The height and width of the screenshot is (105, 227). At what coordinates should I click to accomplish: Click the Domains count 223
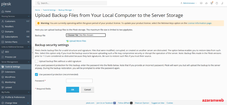click(x=28, y=32)
